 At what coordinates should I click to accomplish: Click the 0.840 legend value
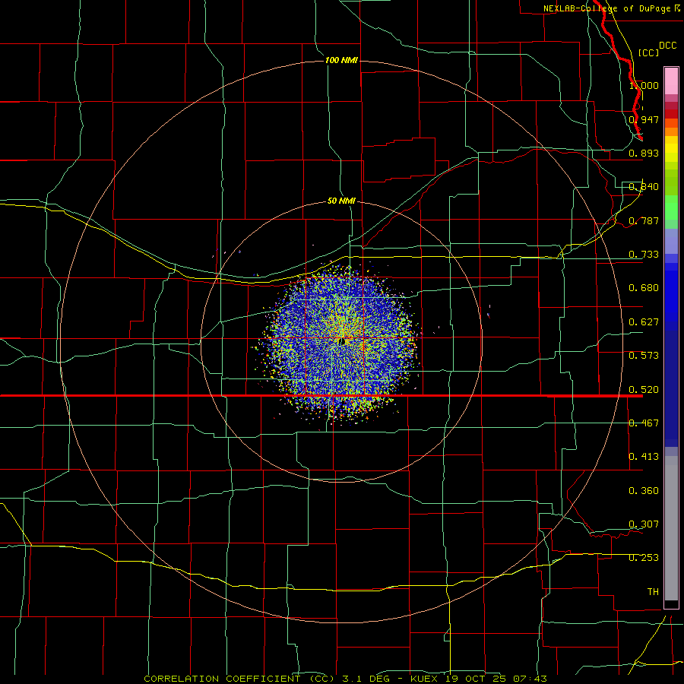pos(644,187)
